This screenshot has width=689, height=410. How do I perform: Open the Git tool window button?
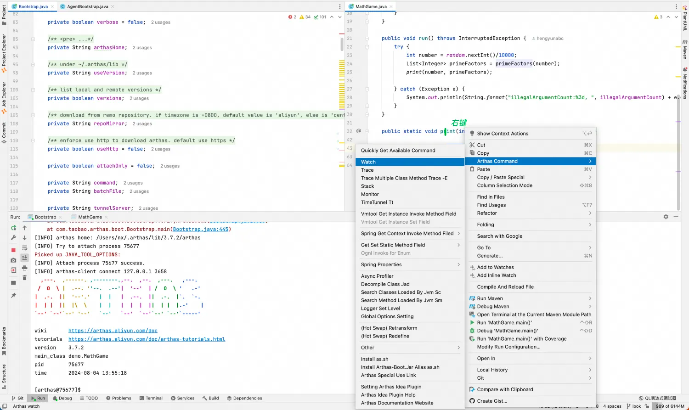click(x=17, y=398)
